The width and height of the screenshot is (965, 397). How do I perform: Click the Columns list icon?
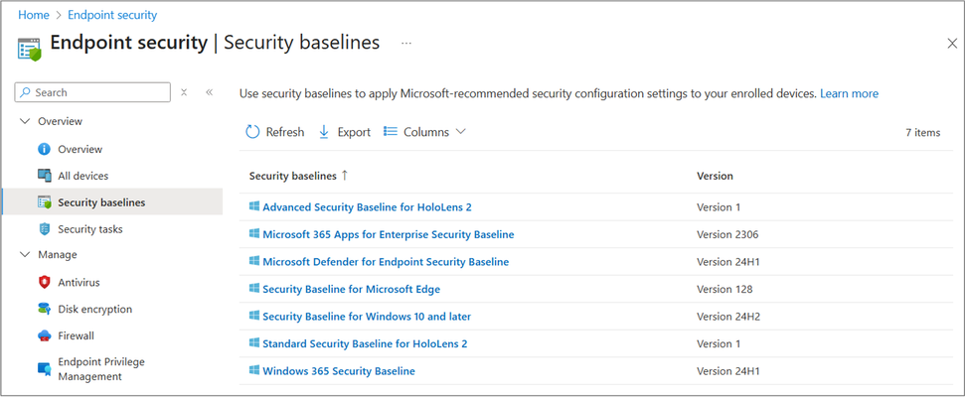coord(391,132)
